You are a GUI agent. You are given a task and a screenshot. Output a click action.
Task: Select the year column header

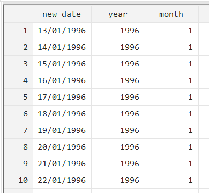118,14
